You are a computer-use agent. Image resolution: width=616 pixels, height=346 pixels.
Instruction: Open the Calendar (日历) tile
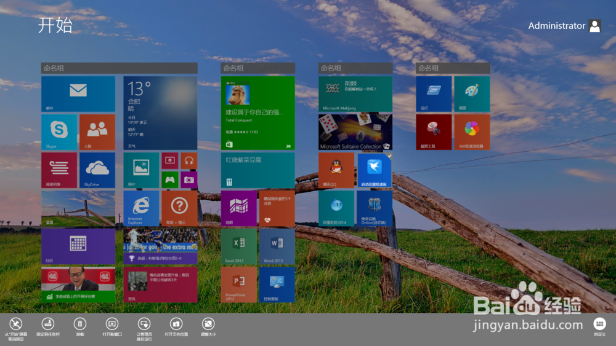tap(78, 246)
